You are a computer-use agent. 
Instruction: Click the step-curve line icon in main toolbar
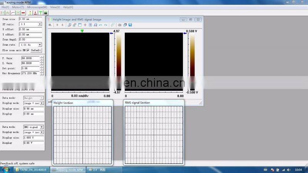click(13, 13)
